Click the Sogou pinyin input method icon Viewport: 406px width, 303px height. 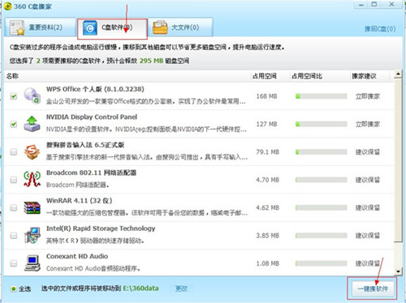pos(32,151)
